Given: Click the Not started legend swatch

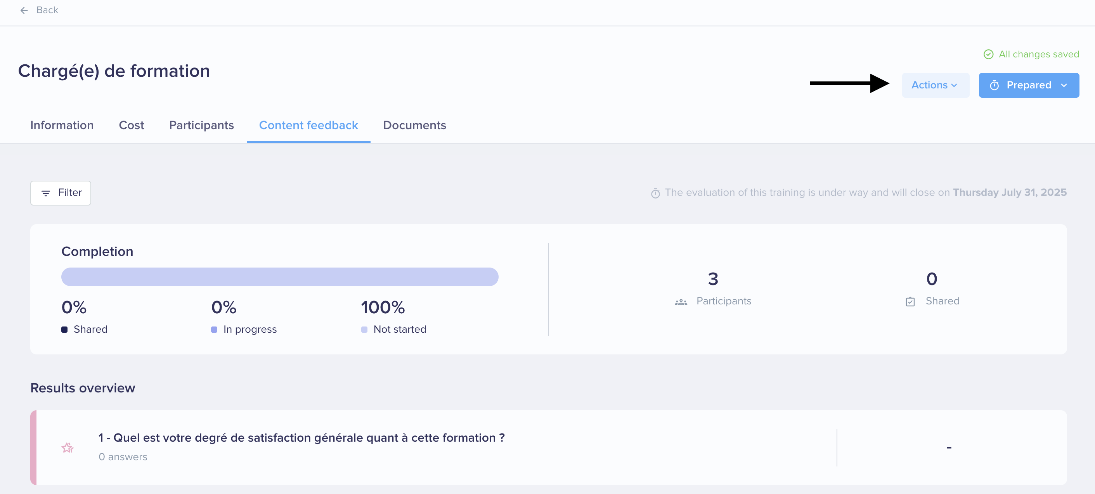Looking at the screenshot, I should tap(364, 330).
